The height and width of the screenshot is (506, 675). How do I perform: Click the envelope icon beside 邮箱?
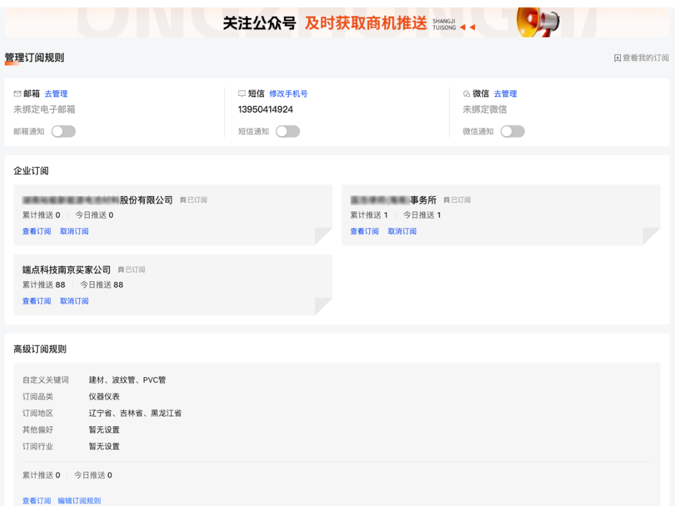[x=17, y=93]
